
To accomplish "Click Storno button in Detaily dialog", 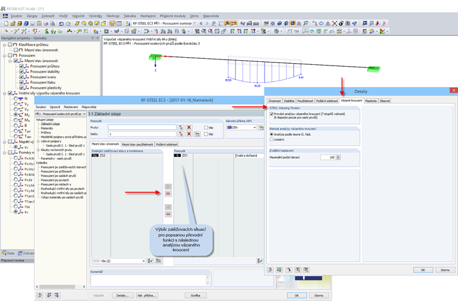I will pos(445,270).
